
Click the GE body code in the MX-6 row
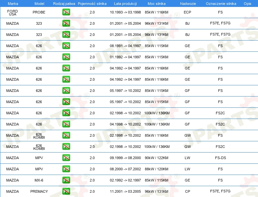pos(187,180)
